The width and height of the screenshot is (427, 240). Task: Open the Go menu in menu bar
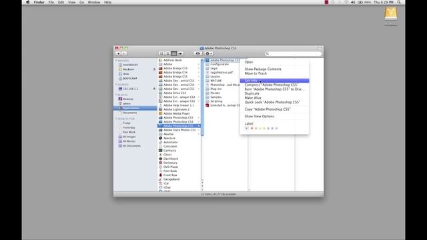tap(81, 2)
